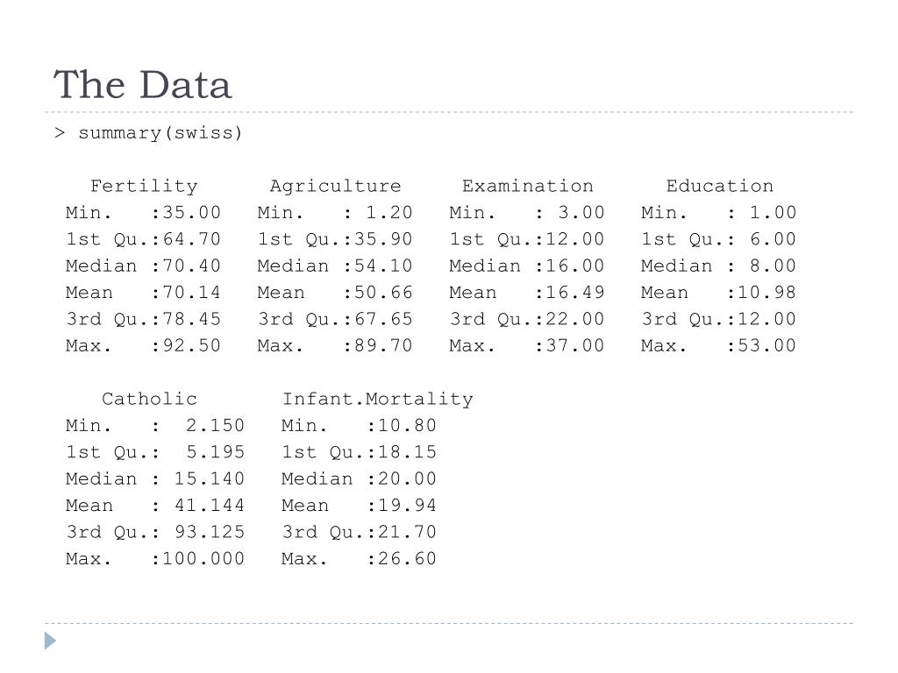Select the Agriculture column header
Viewport: 898px width, 673px height.
pos(335,186)
